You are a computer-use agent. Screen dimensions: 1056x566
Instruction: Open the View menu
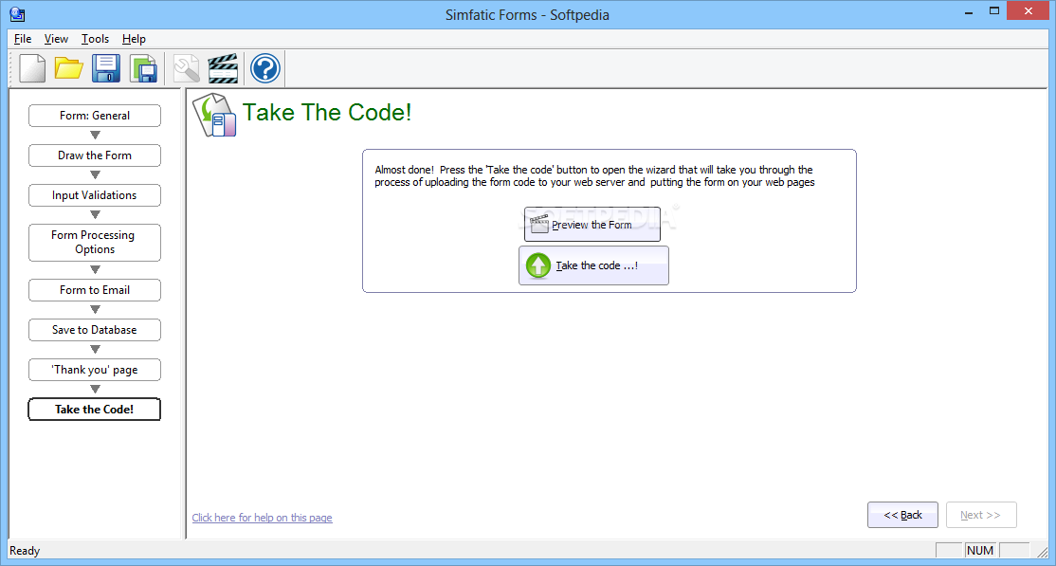click(57, 39)
